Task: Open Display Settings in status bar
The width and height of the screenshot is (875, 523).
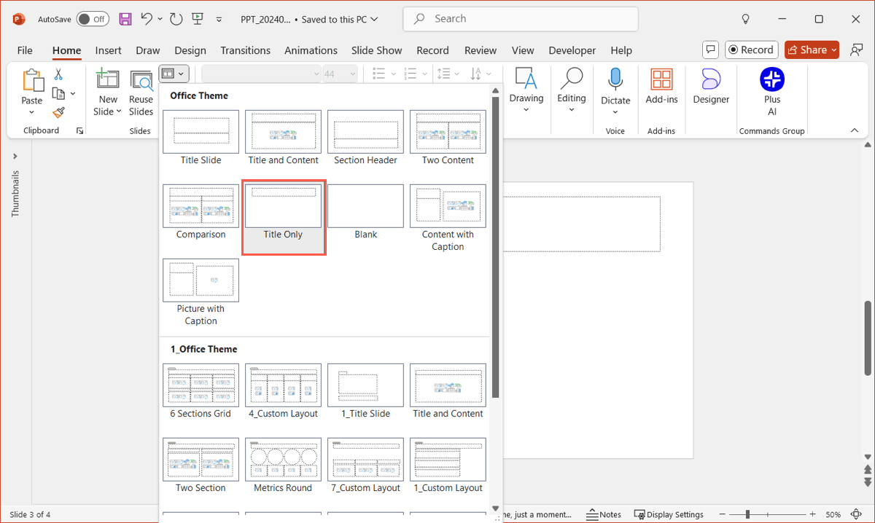Action: pyautogui.click(x=669, y=514)
